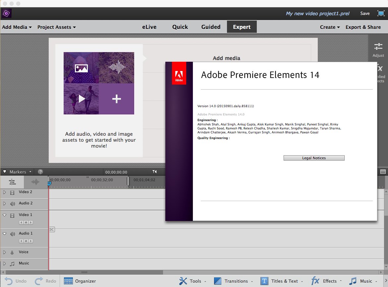The height and width of the screenshot is (287, 388).
Task: Select the Expert tab
Action: (242, 27)
